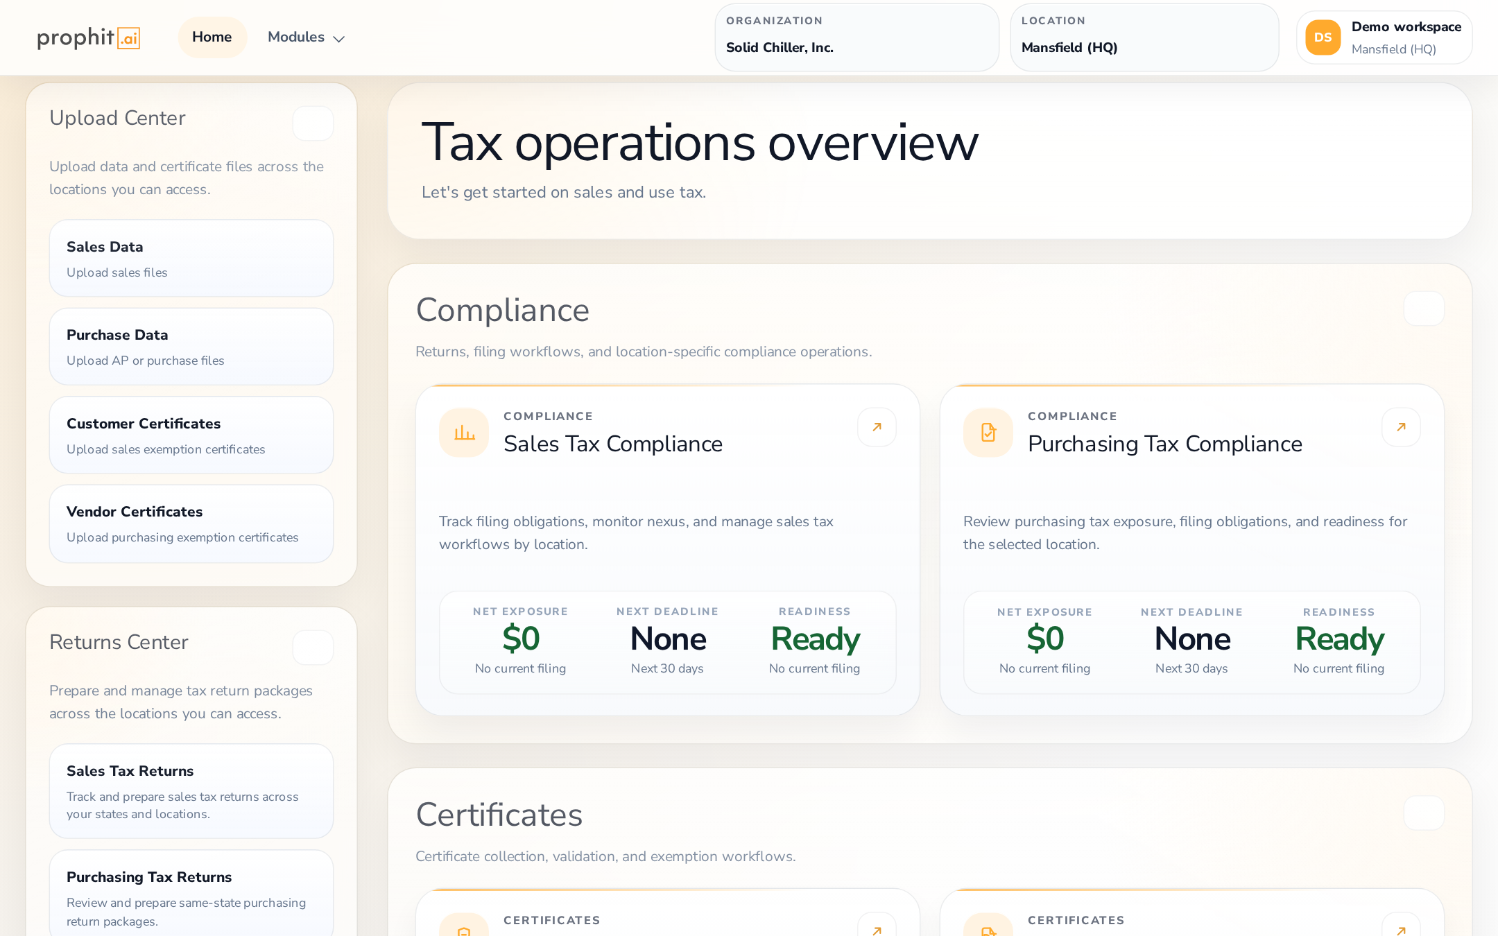Screen dimensions: 1498x936
Task: Click the Sales Tax Compliance bar chart icon
Action: (x=464, y=433)
